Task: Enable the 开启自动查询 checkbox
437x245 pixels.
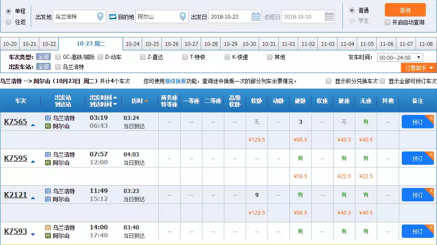Action: [x=388, y=22]
